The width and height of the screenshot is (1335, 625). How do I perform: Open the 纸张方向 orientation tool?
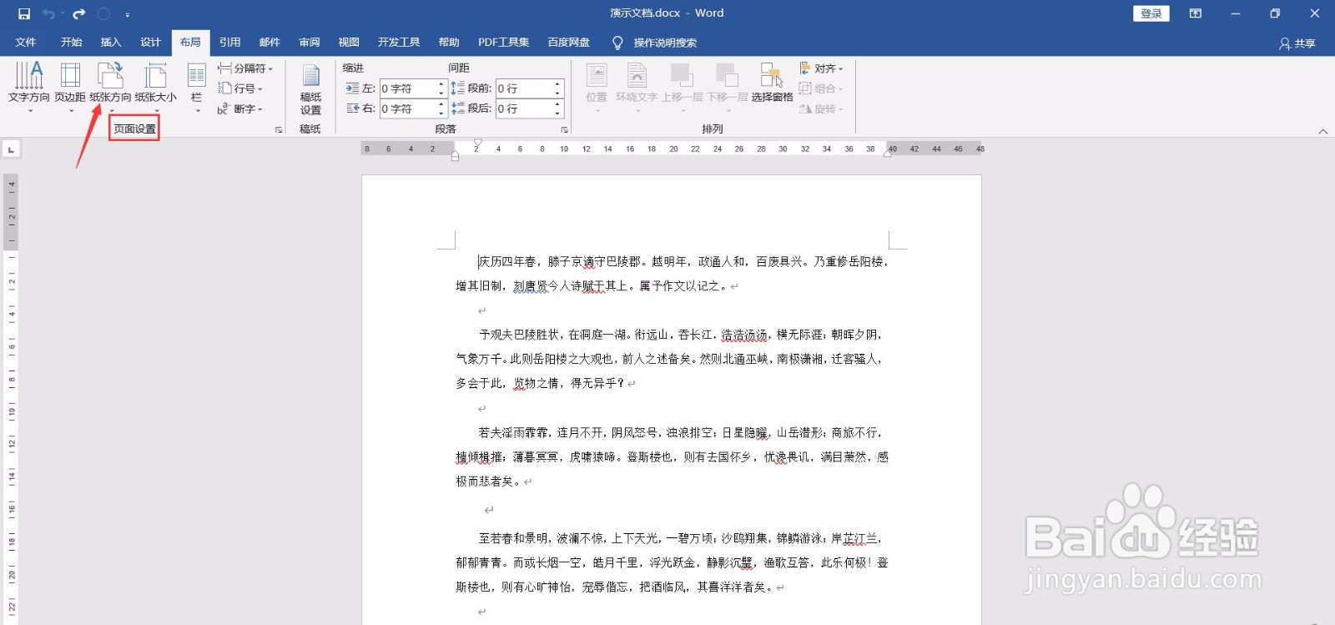tap(111, 87)
